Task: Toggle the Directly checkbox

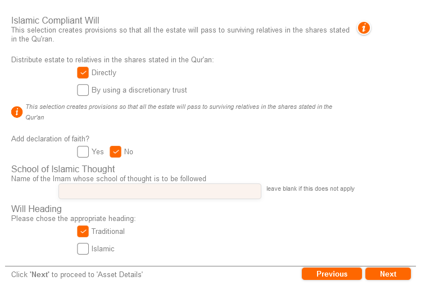Action: point(83,72)
